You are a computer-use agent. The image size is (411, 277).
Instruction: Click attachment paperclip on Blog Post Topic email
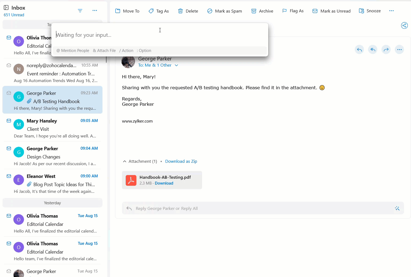[29, 184]
